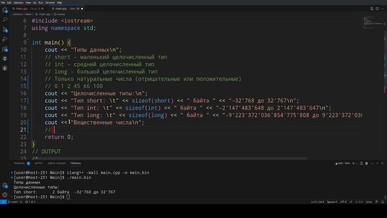Open the Run and Debug view
The width and height of the screenshot is (387, 218).
(5, 39)
